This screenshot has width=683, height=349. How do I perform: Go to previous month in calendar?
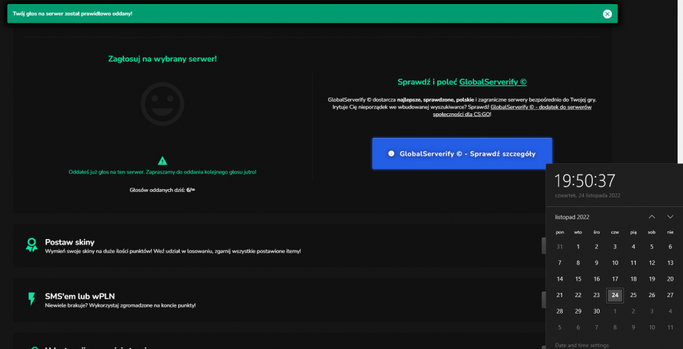(x=652, y=217)
